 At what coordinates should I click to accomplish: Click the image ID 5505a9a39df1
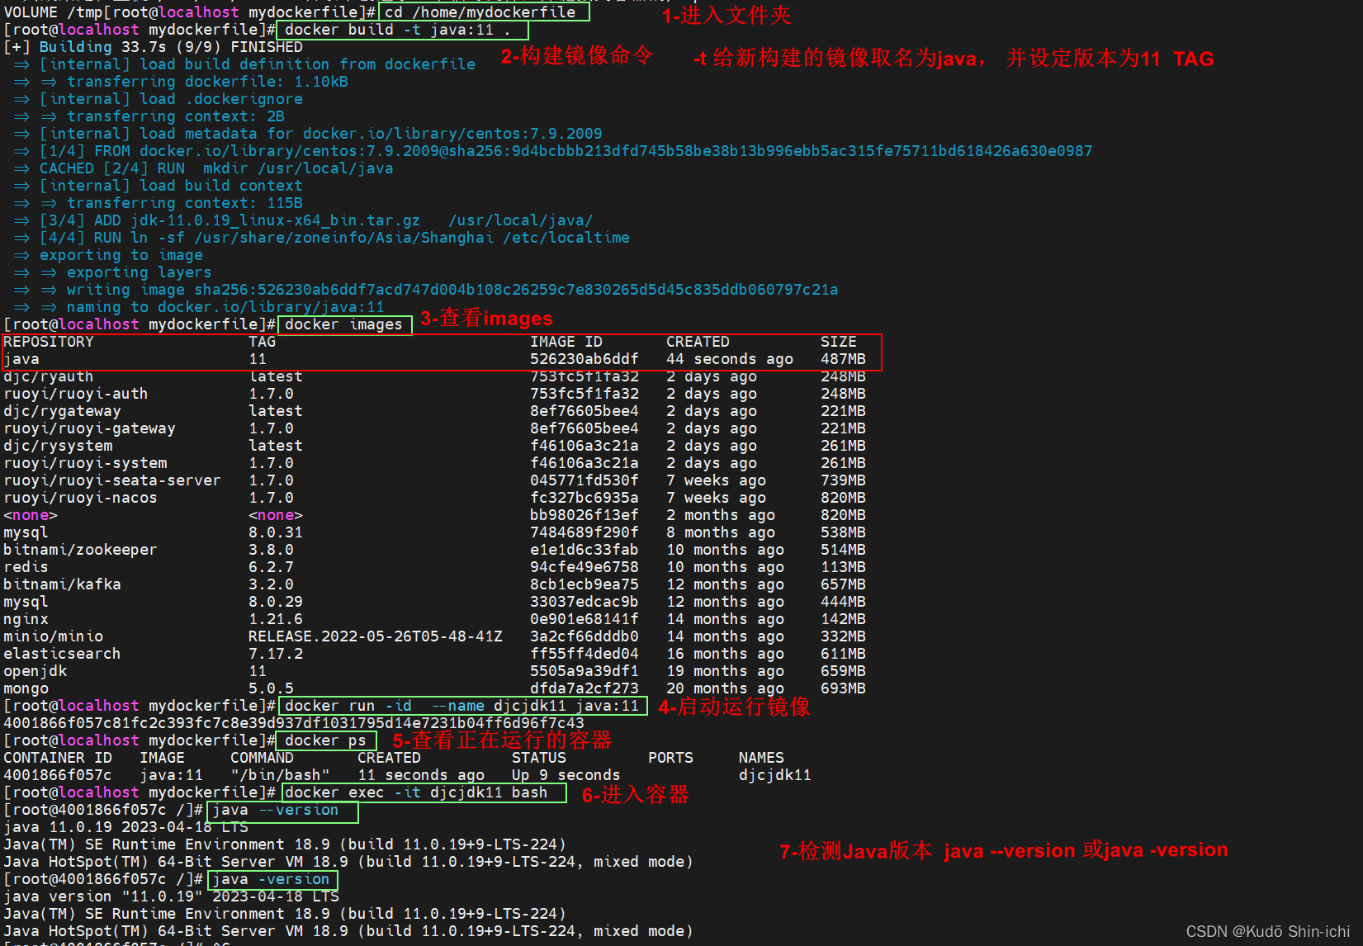pyautogui.click(x=584, y=671)
